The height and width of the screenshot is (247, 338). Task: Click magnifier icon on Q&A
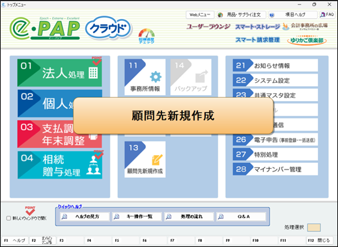221,216
